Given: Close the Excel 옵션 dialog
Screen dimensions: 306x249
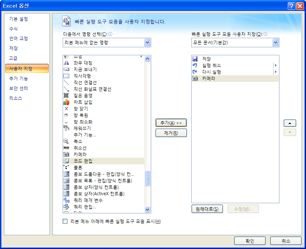Looking at the screenshot, I should click(300, 6).
